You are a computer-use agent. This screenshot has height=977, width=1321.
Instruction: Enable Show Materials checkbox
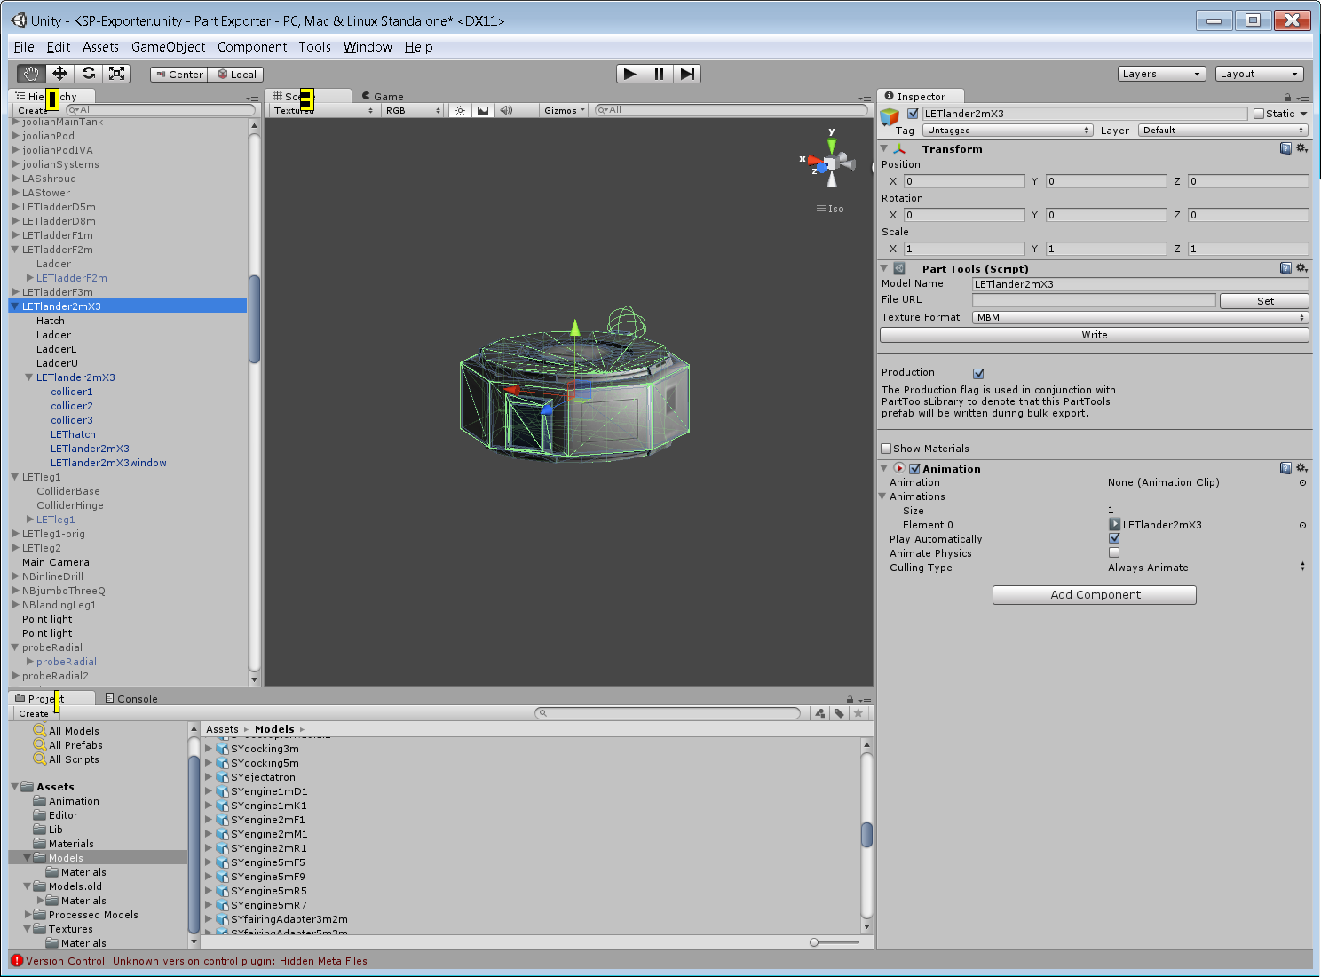pos(886,449)
